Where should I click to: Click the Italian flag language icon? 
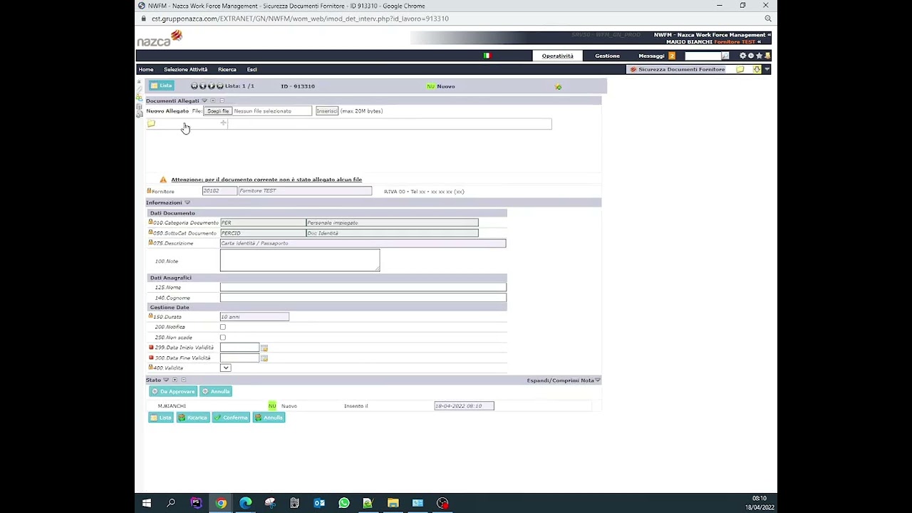[487, 56]
